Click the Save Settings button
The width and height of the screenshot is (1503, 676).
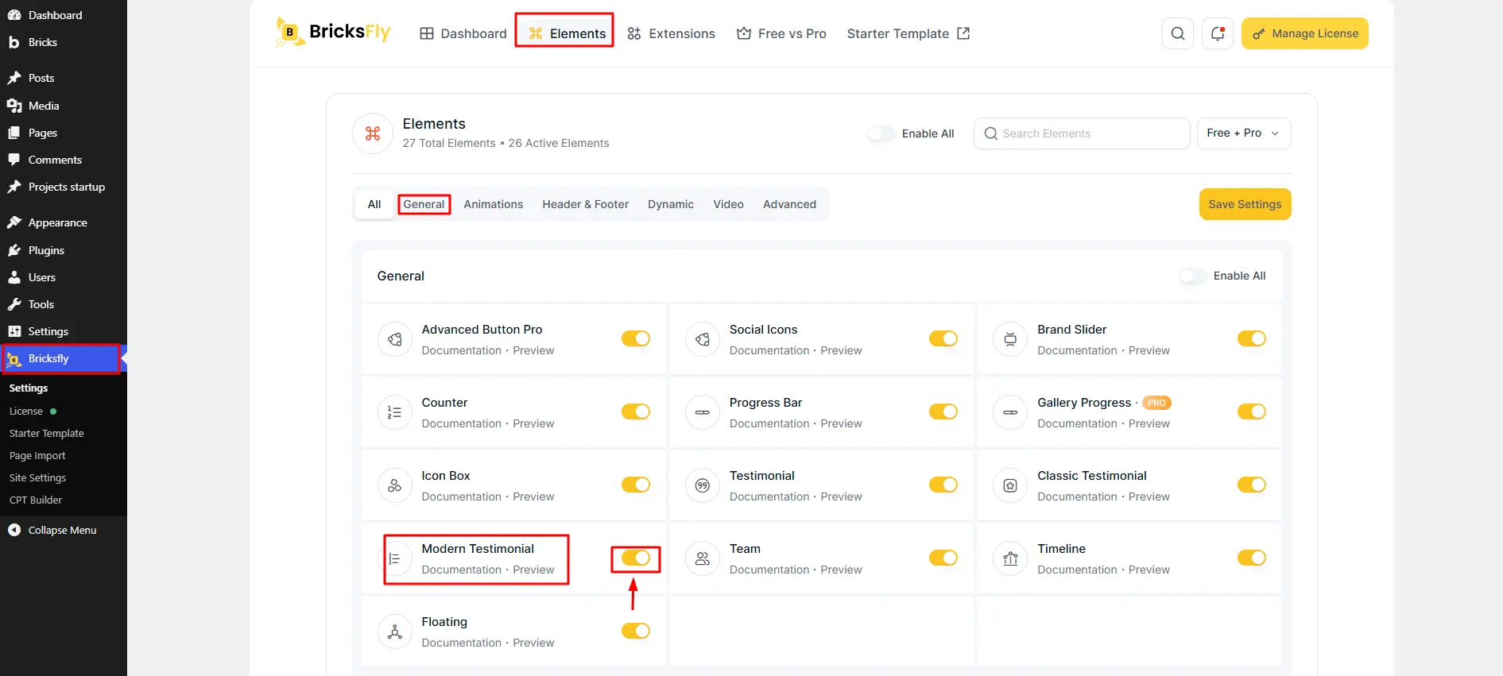coord(1245,204)
